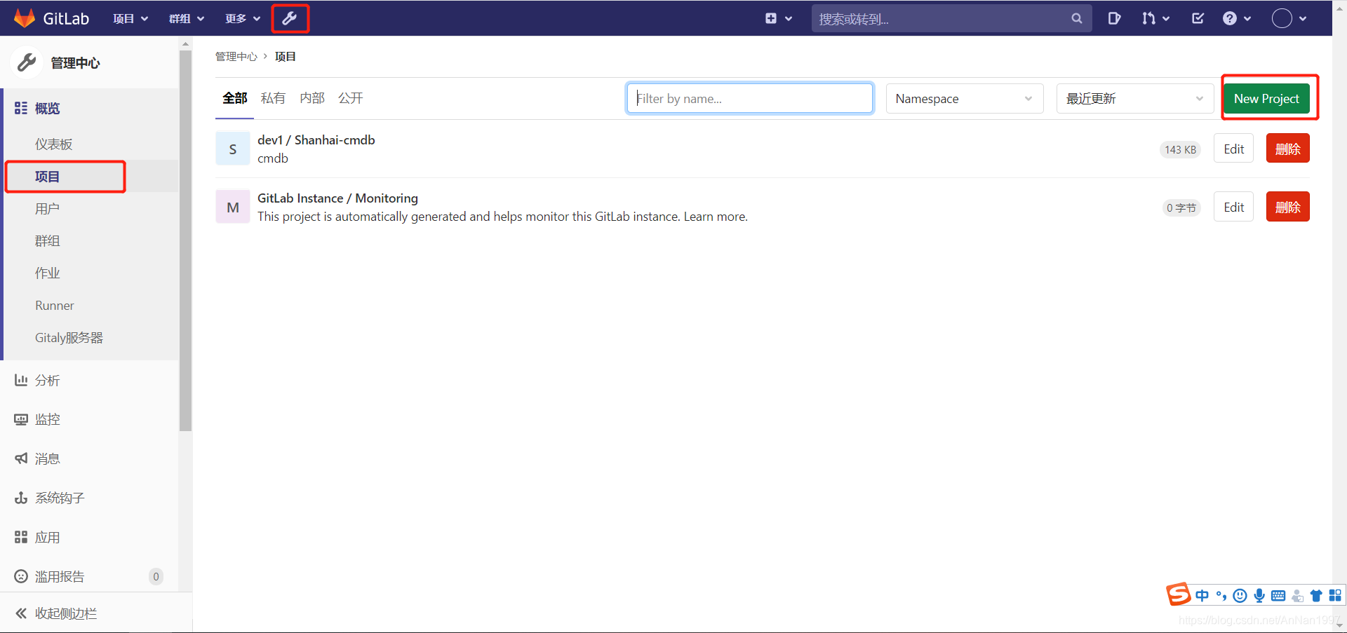The width and height of the screenshot is (1347, 633).
Task: Click the GitLab fox logo
Action: point(25,18)
